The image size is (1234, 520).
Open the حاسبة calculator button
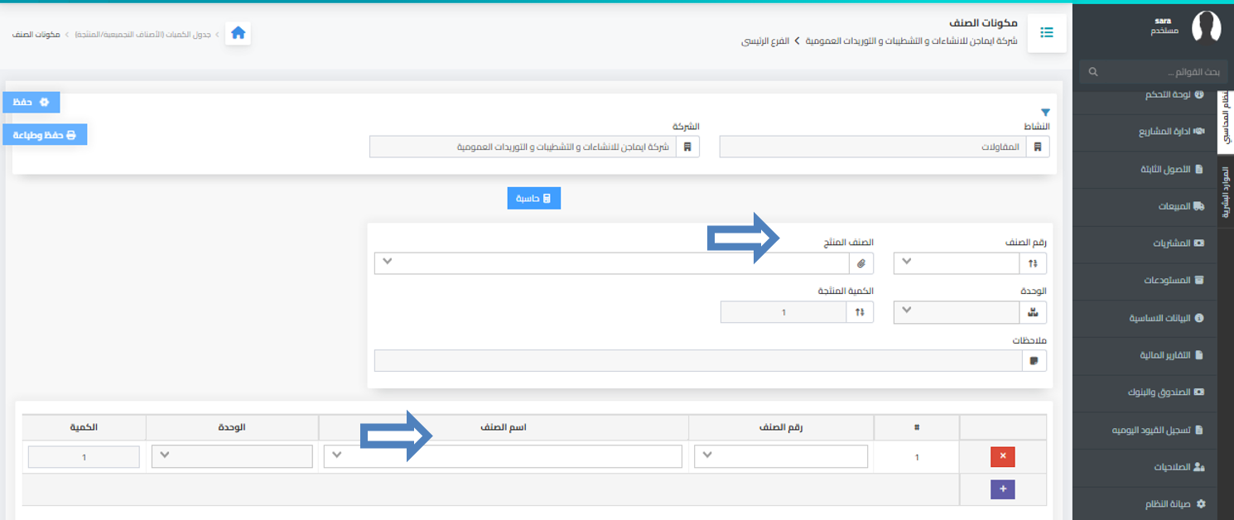(x=533, y=199)
